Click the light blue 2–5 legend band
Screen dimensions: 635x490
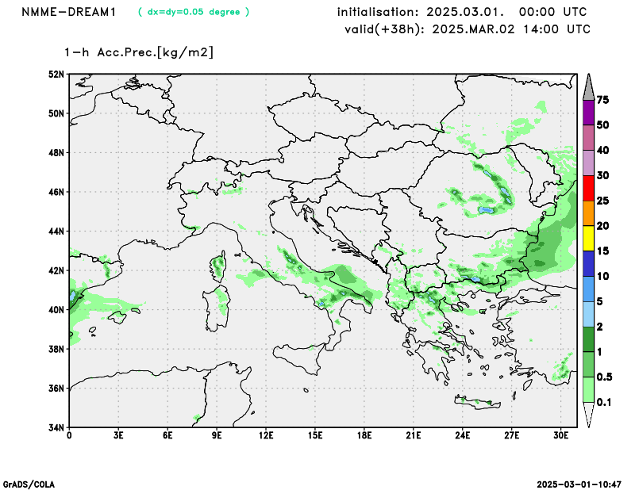[x=588, y=314]
